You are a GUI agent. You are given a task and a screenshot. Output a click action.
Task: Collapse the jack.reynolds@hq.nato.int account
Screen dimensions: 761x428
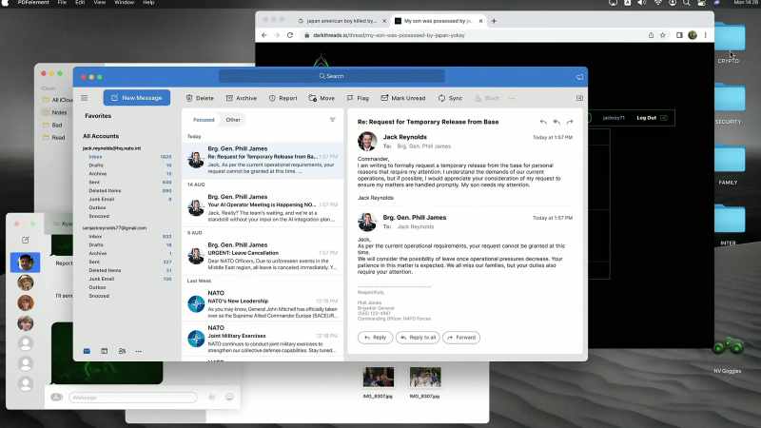click(111, 148)
